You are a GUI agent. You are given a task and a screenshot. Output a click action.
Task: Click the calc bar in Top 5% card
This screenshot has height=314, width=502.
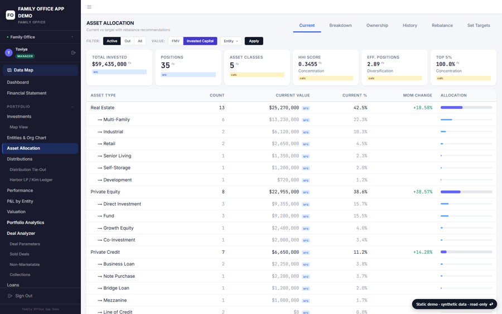click(x=464, y=78)
